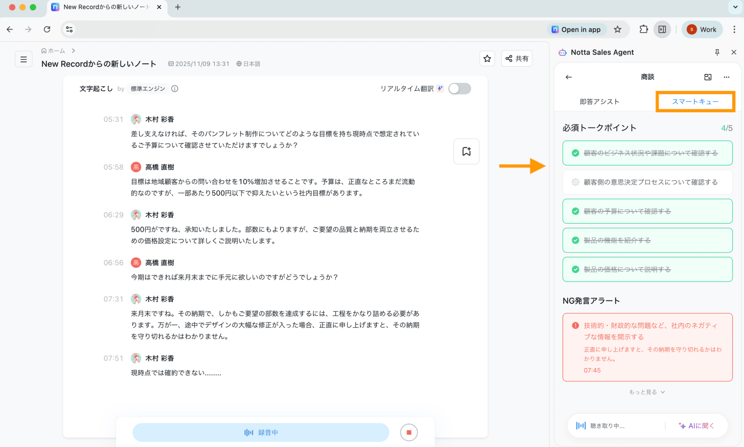Click the Notta Sales Agent robot icon

tap(563, 53)
